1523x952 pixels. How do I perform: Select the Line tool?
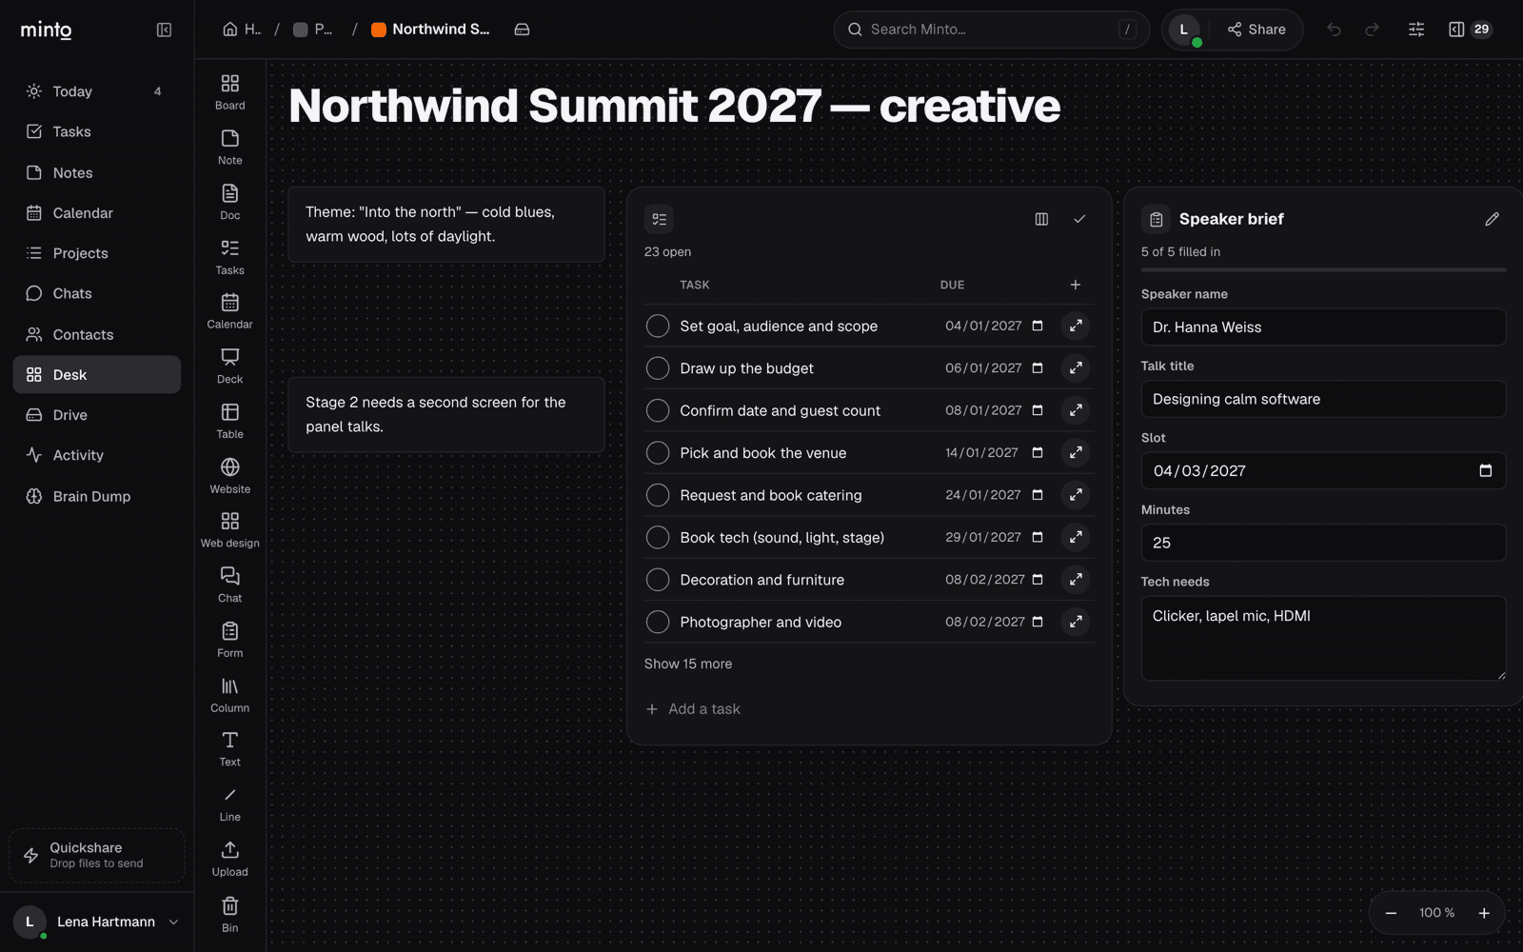click(x=229, y=804)
